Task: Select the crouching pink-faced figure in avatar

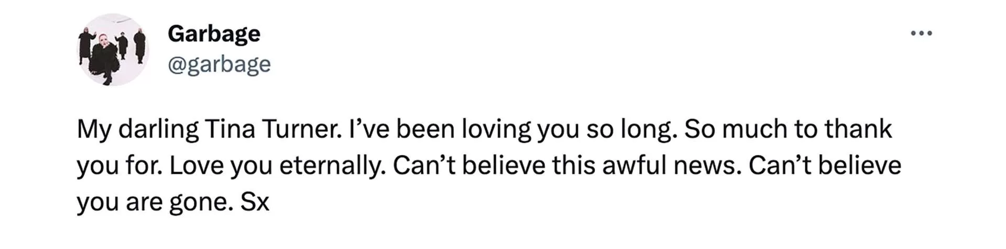Action: tap(104, 59)
